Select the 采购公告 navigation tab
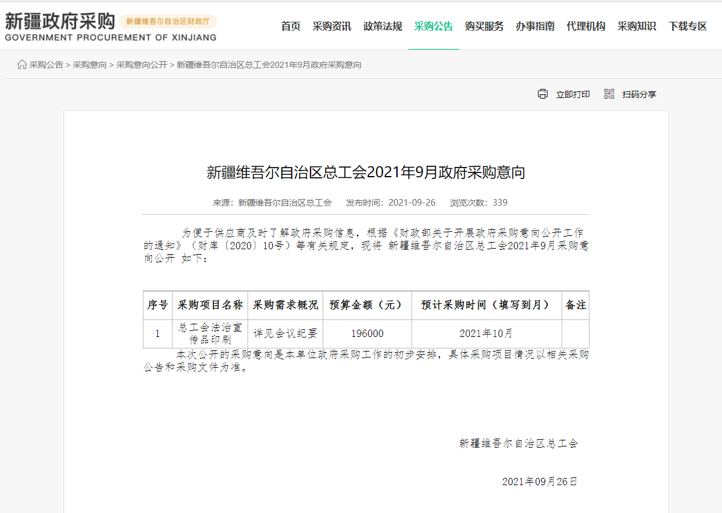This screenshot has width=722, height=513. tap(433, 27)
